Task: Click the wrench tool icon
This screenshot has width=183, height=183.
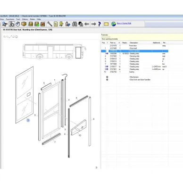Action: 50,24
